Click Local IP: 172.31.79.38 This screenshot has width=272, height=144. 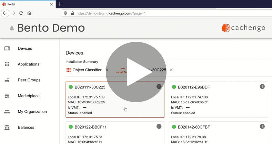[188, 137]
